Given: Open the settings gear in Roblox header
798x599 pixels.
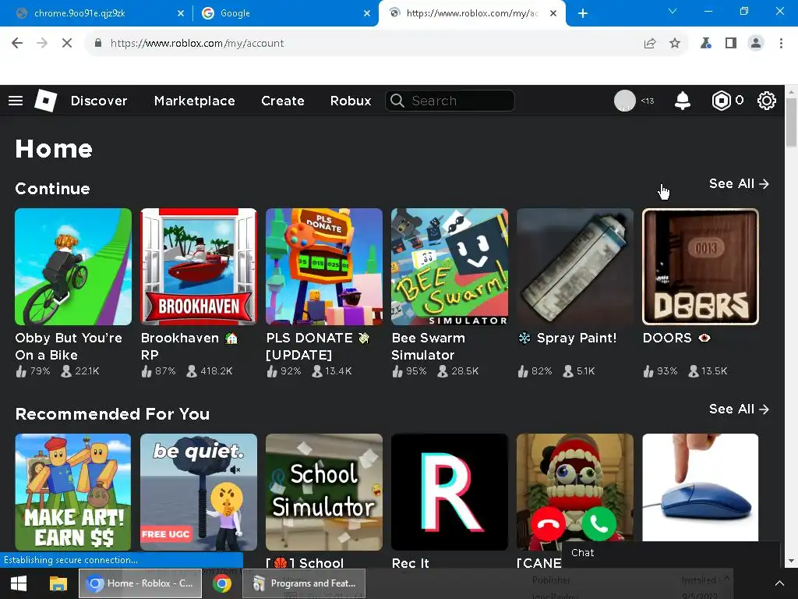Looking at the screenshot, I should [x=767, y=101].
